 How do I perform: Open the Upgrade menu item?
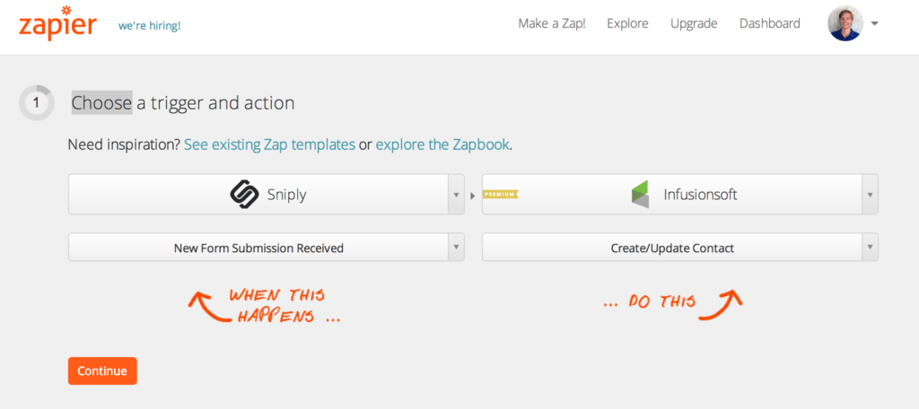[694, 23]
